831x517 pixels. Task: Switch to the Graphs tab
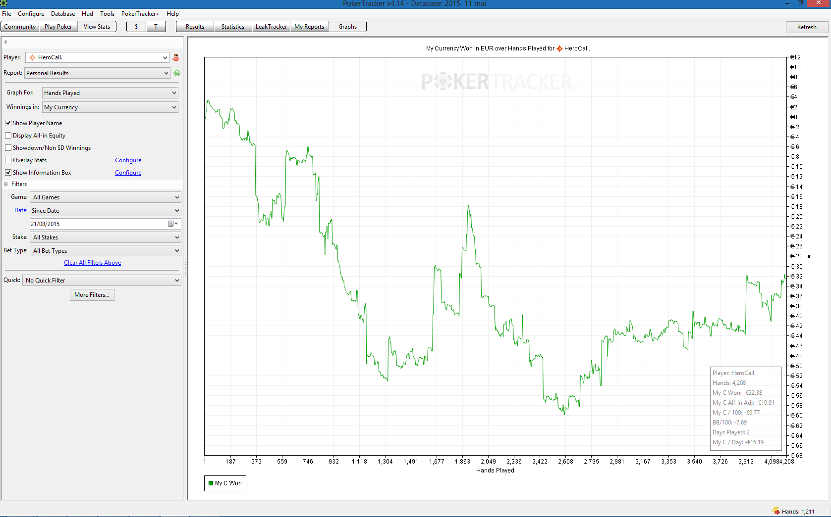coord(347,27)
